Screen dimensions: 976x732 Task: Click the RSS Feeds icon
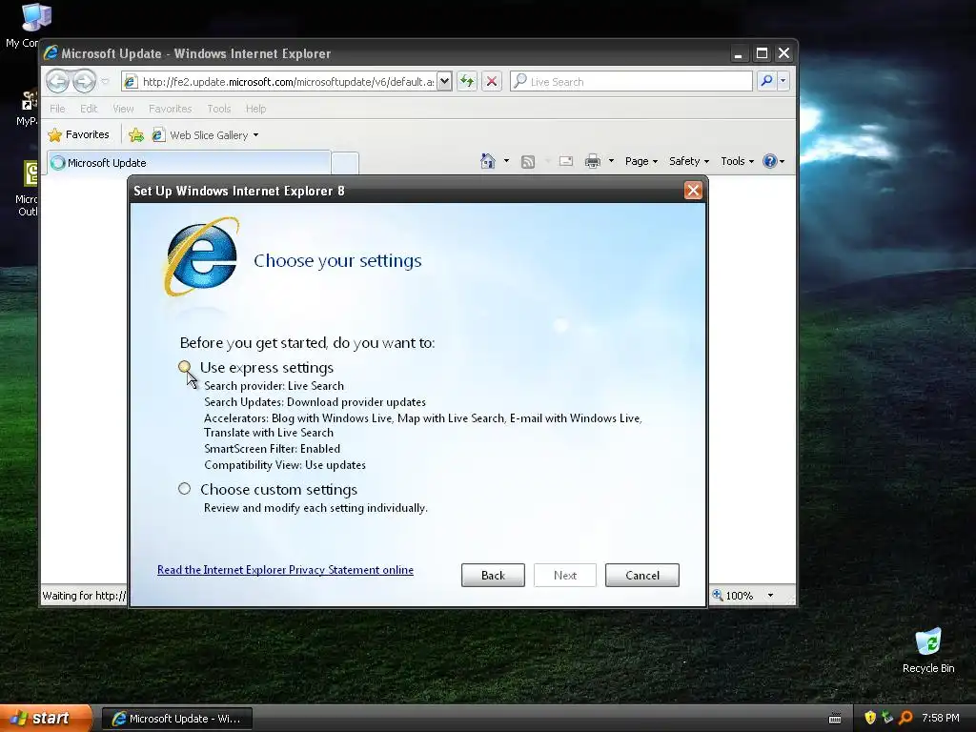pos(528,162)
